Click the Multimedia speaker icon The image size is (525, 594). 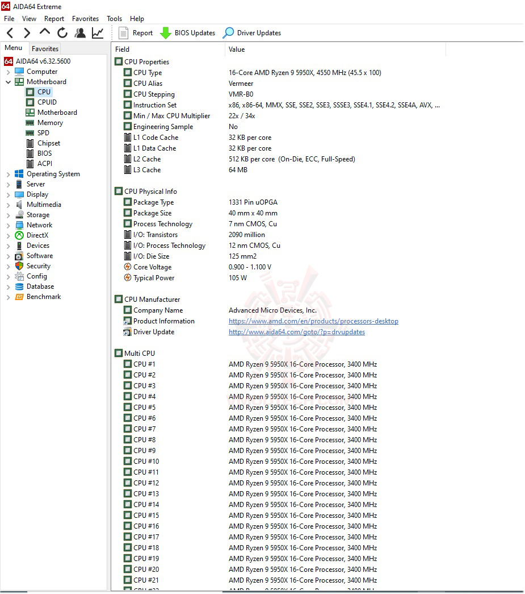(x=19, y=205)
